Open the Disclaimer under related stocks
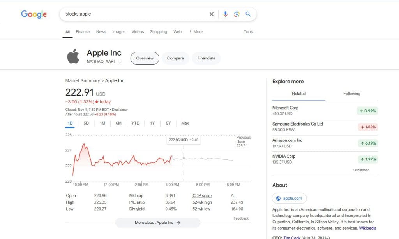The height and width of the screenshot is (239, 399). pos(360,170)
